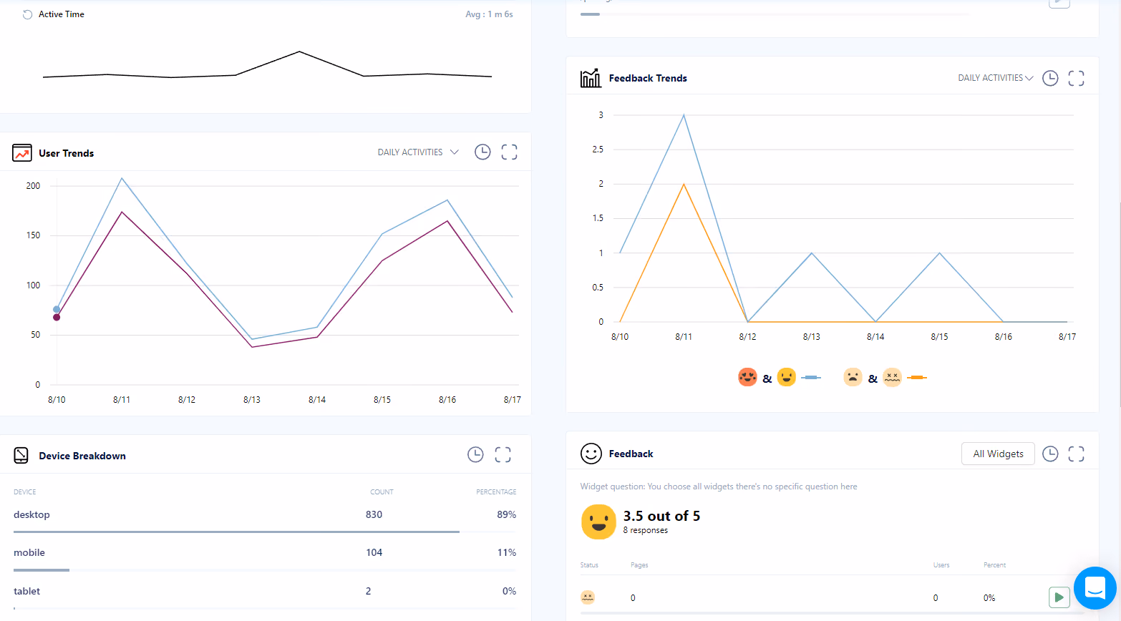The width and height of the screenshot is (1121, 621).
Task: Open Device Breakdown time range clock
Action: tap(475, 454)
